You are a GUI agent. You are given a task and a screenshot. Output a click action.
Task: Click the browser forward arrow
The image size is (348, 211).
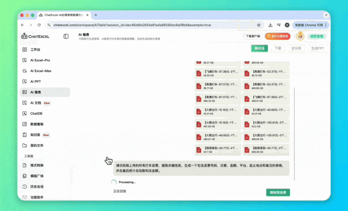tap(30, 25)
